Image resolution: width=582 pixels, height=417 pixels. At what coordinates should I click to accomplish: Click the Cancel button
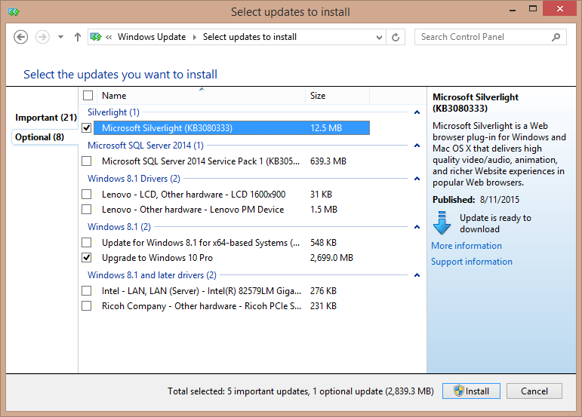534,391
